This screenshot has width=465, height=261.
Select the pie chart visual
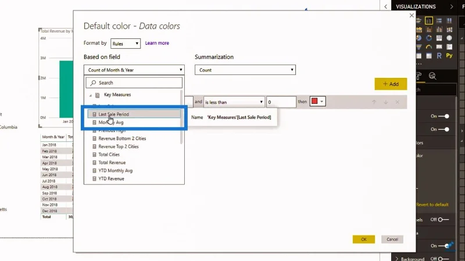coord(419,38)
